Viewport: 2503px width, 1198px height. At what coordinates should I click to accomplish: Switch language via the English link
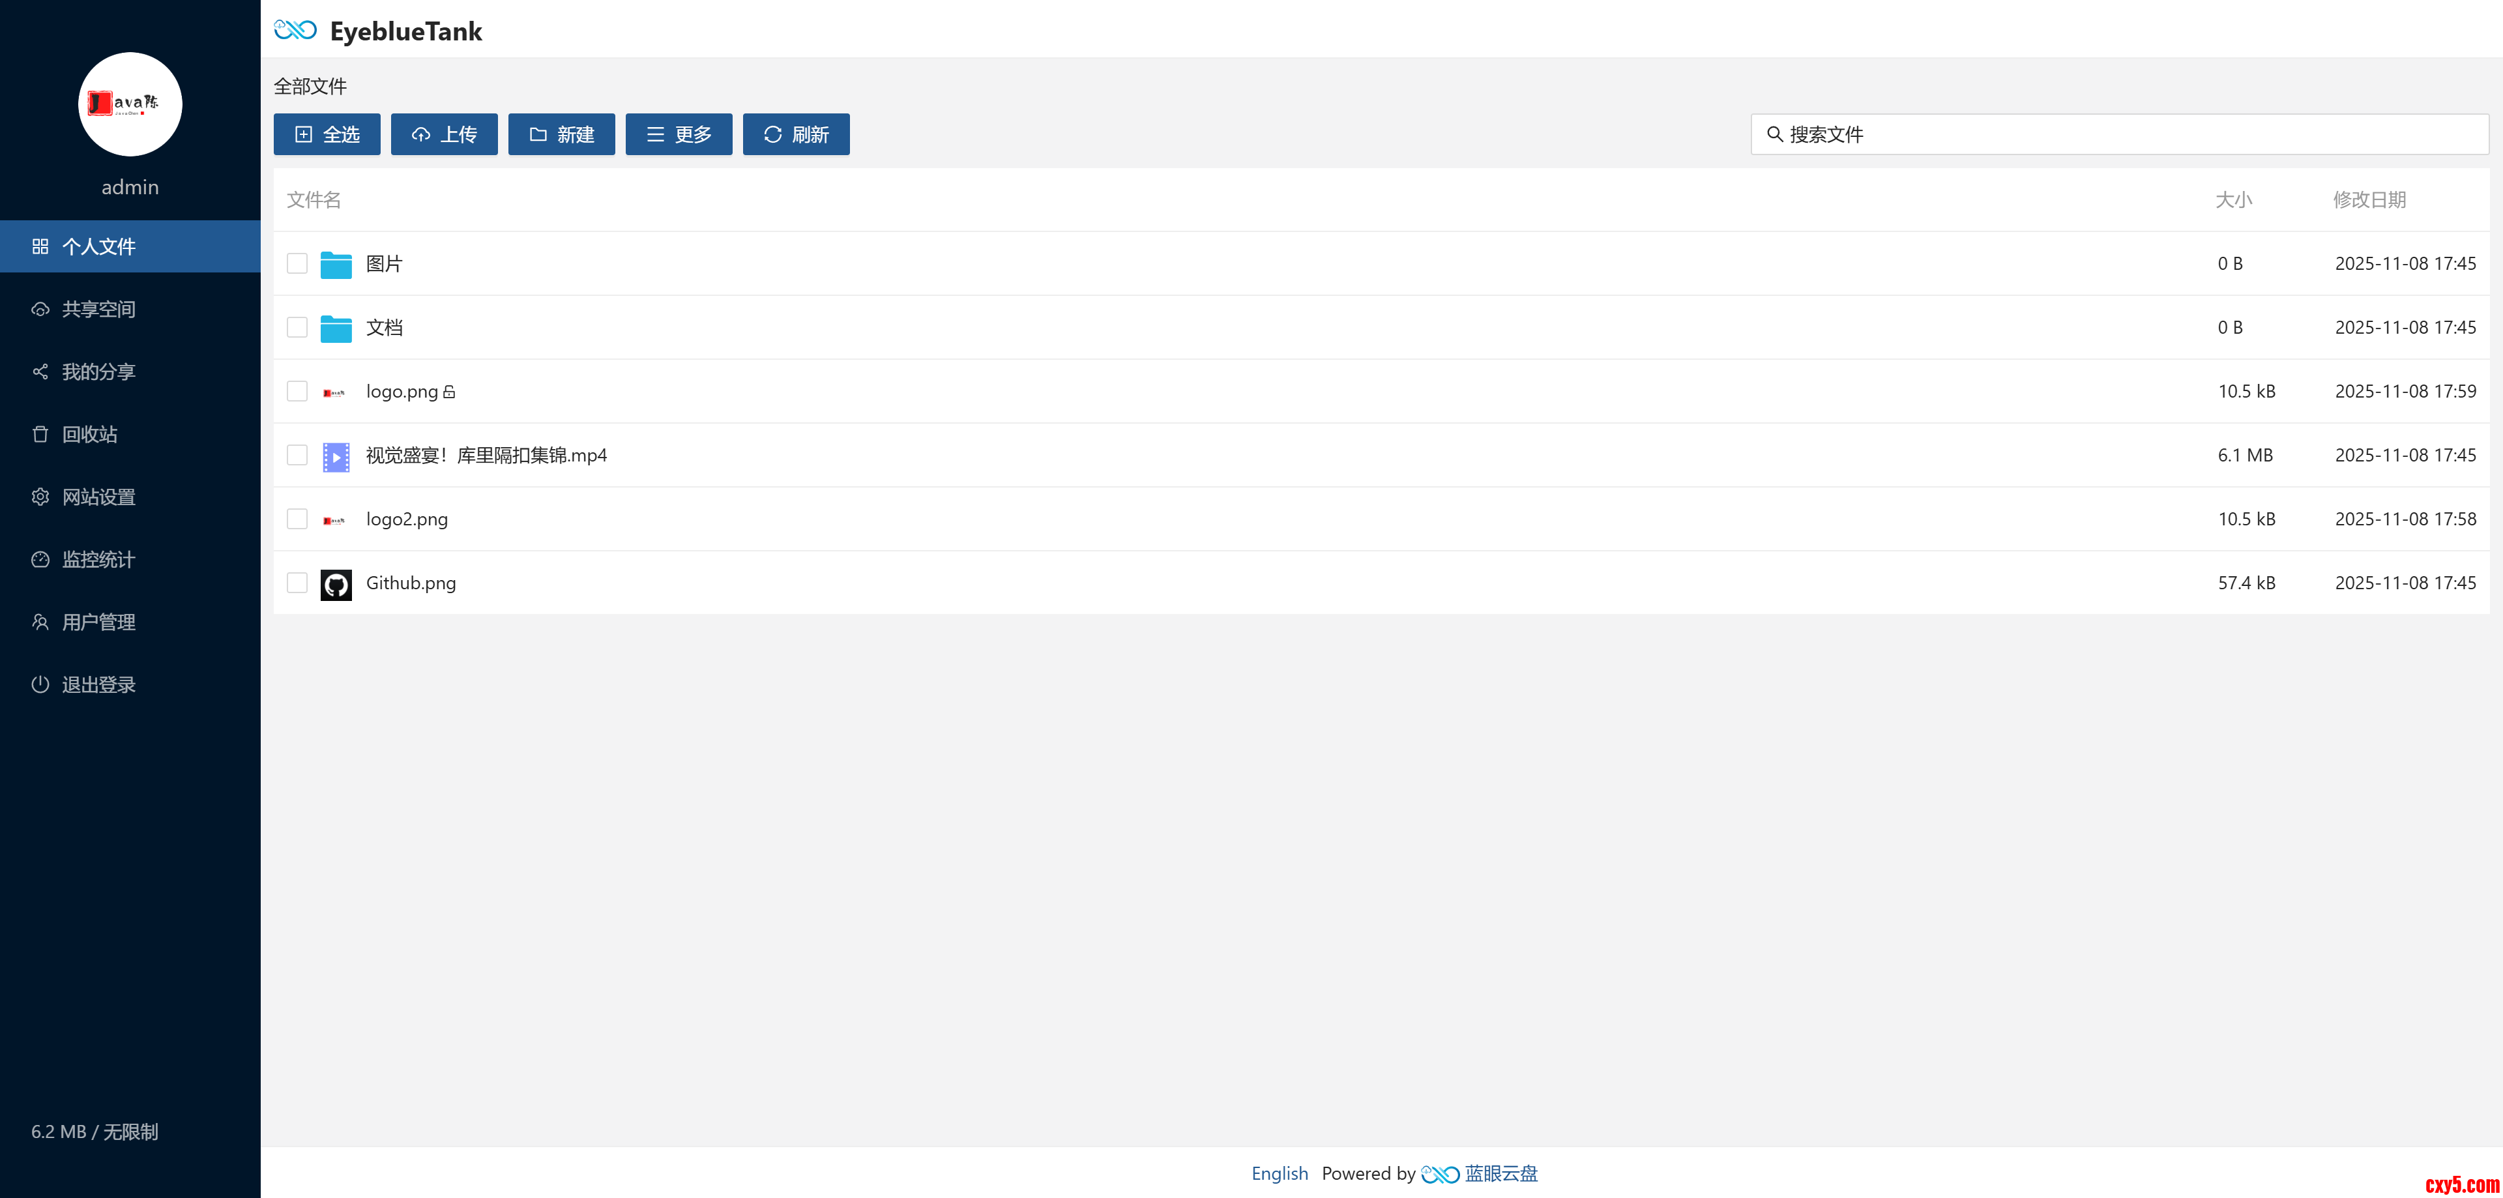pos(1279,1174)
